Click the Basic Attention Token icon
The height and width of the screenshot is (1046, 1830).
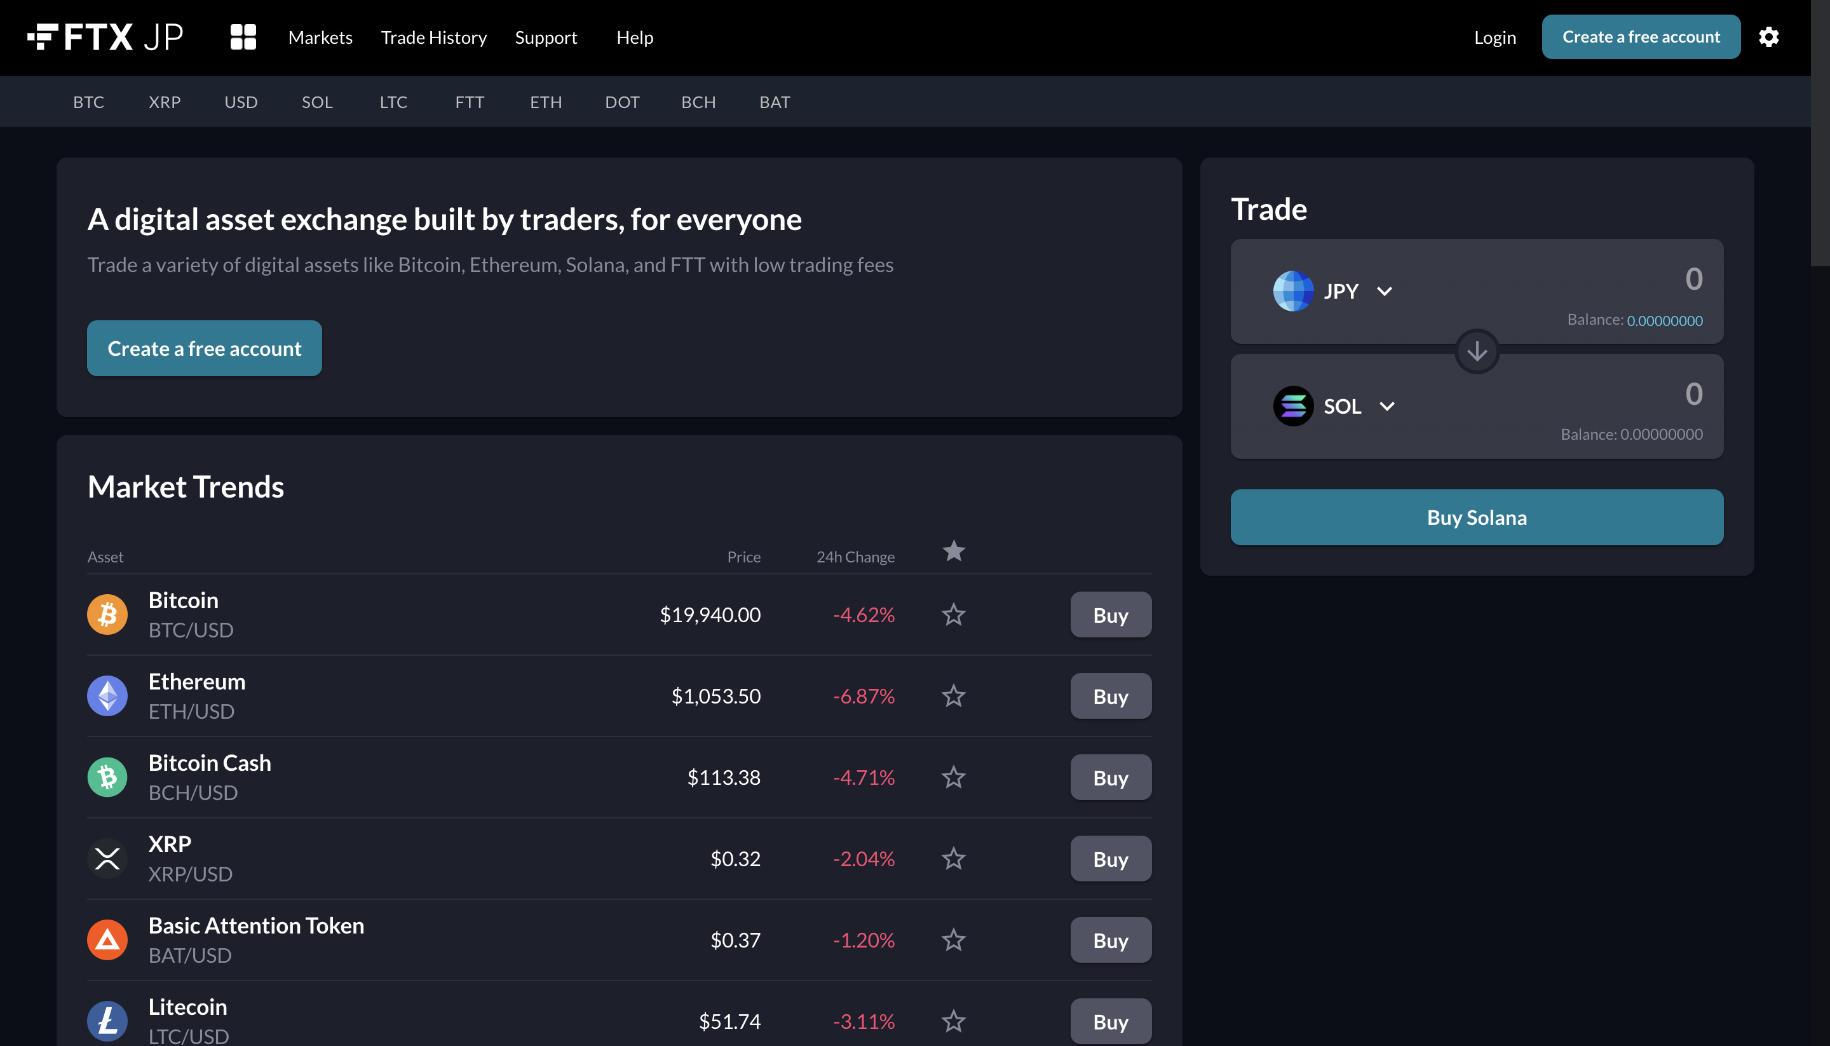[107, 940]
